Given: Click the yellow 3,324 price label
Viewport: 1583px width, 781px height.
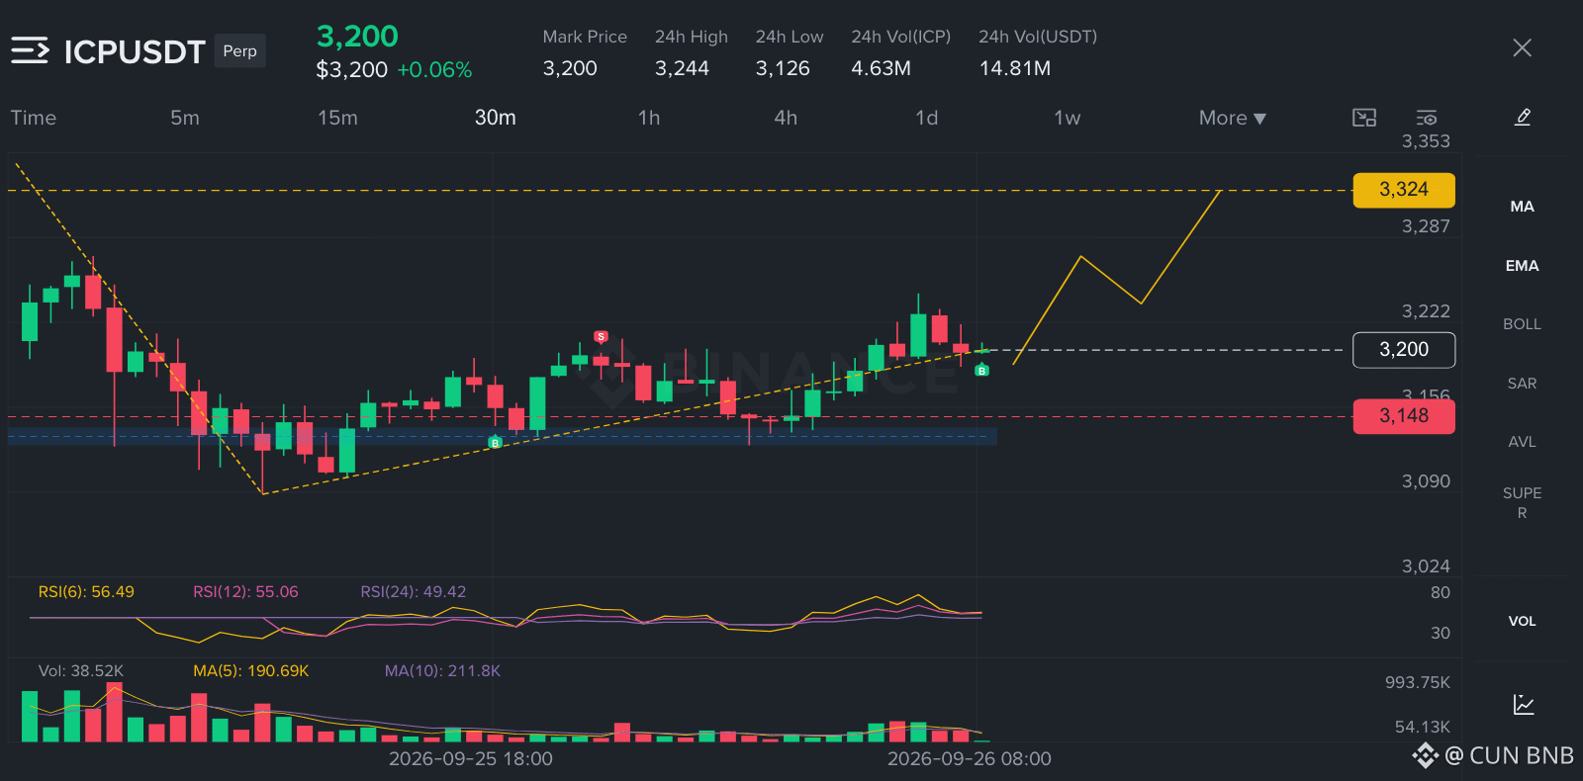Looking at the screenshot, I should (1404, 190).
